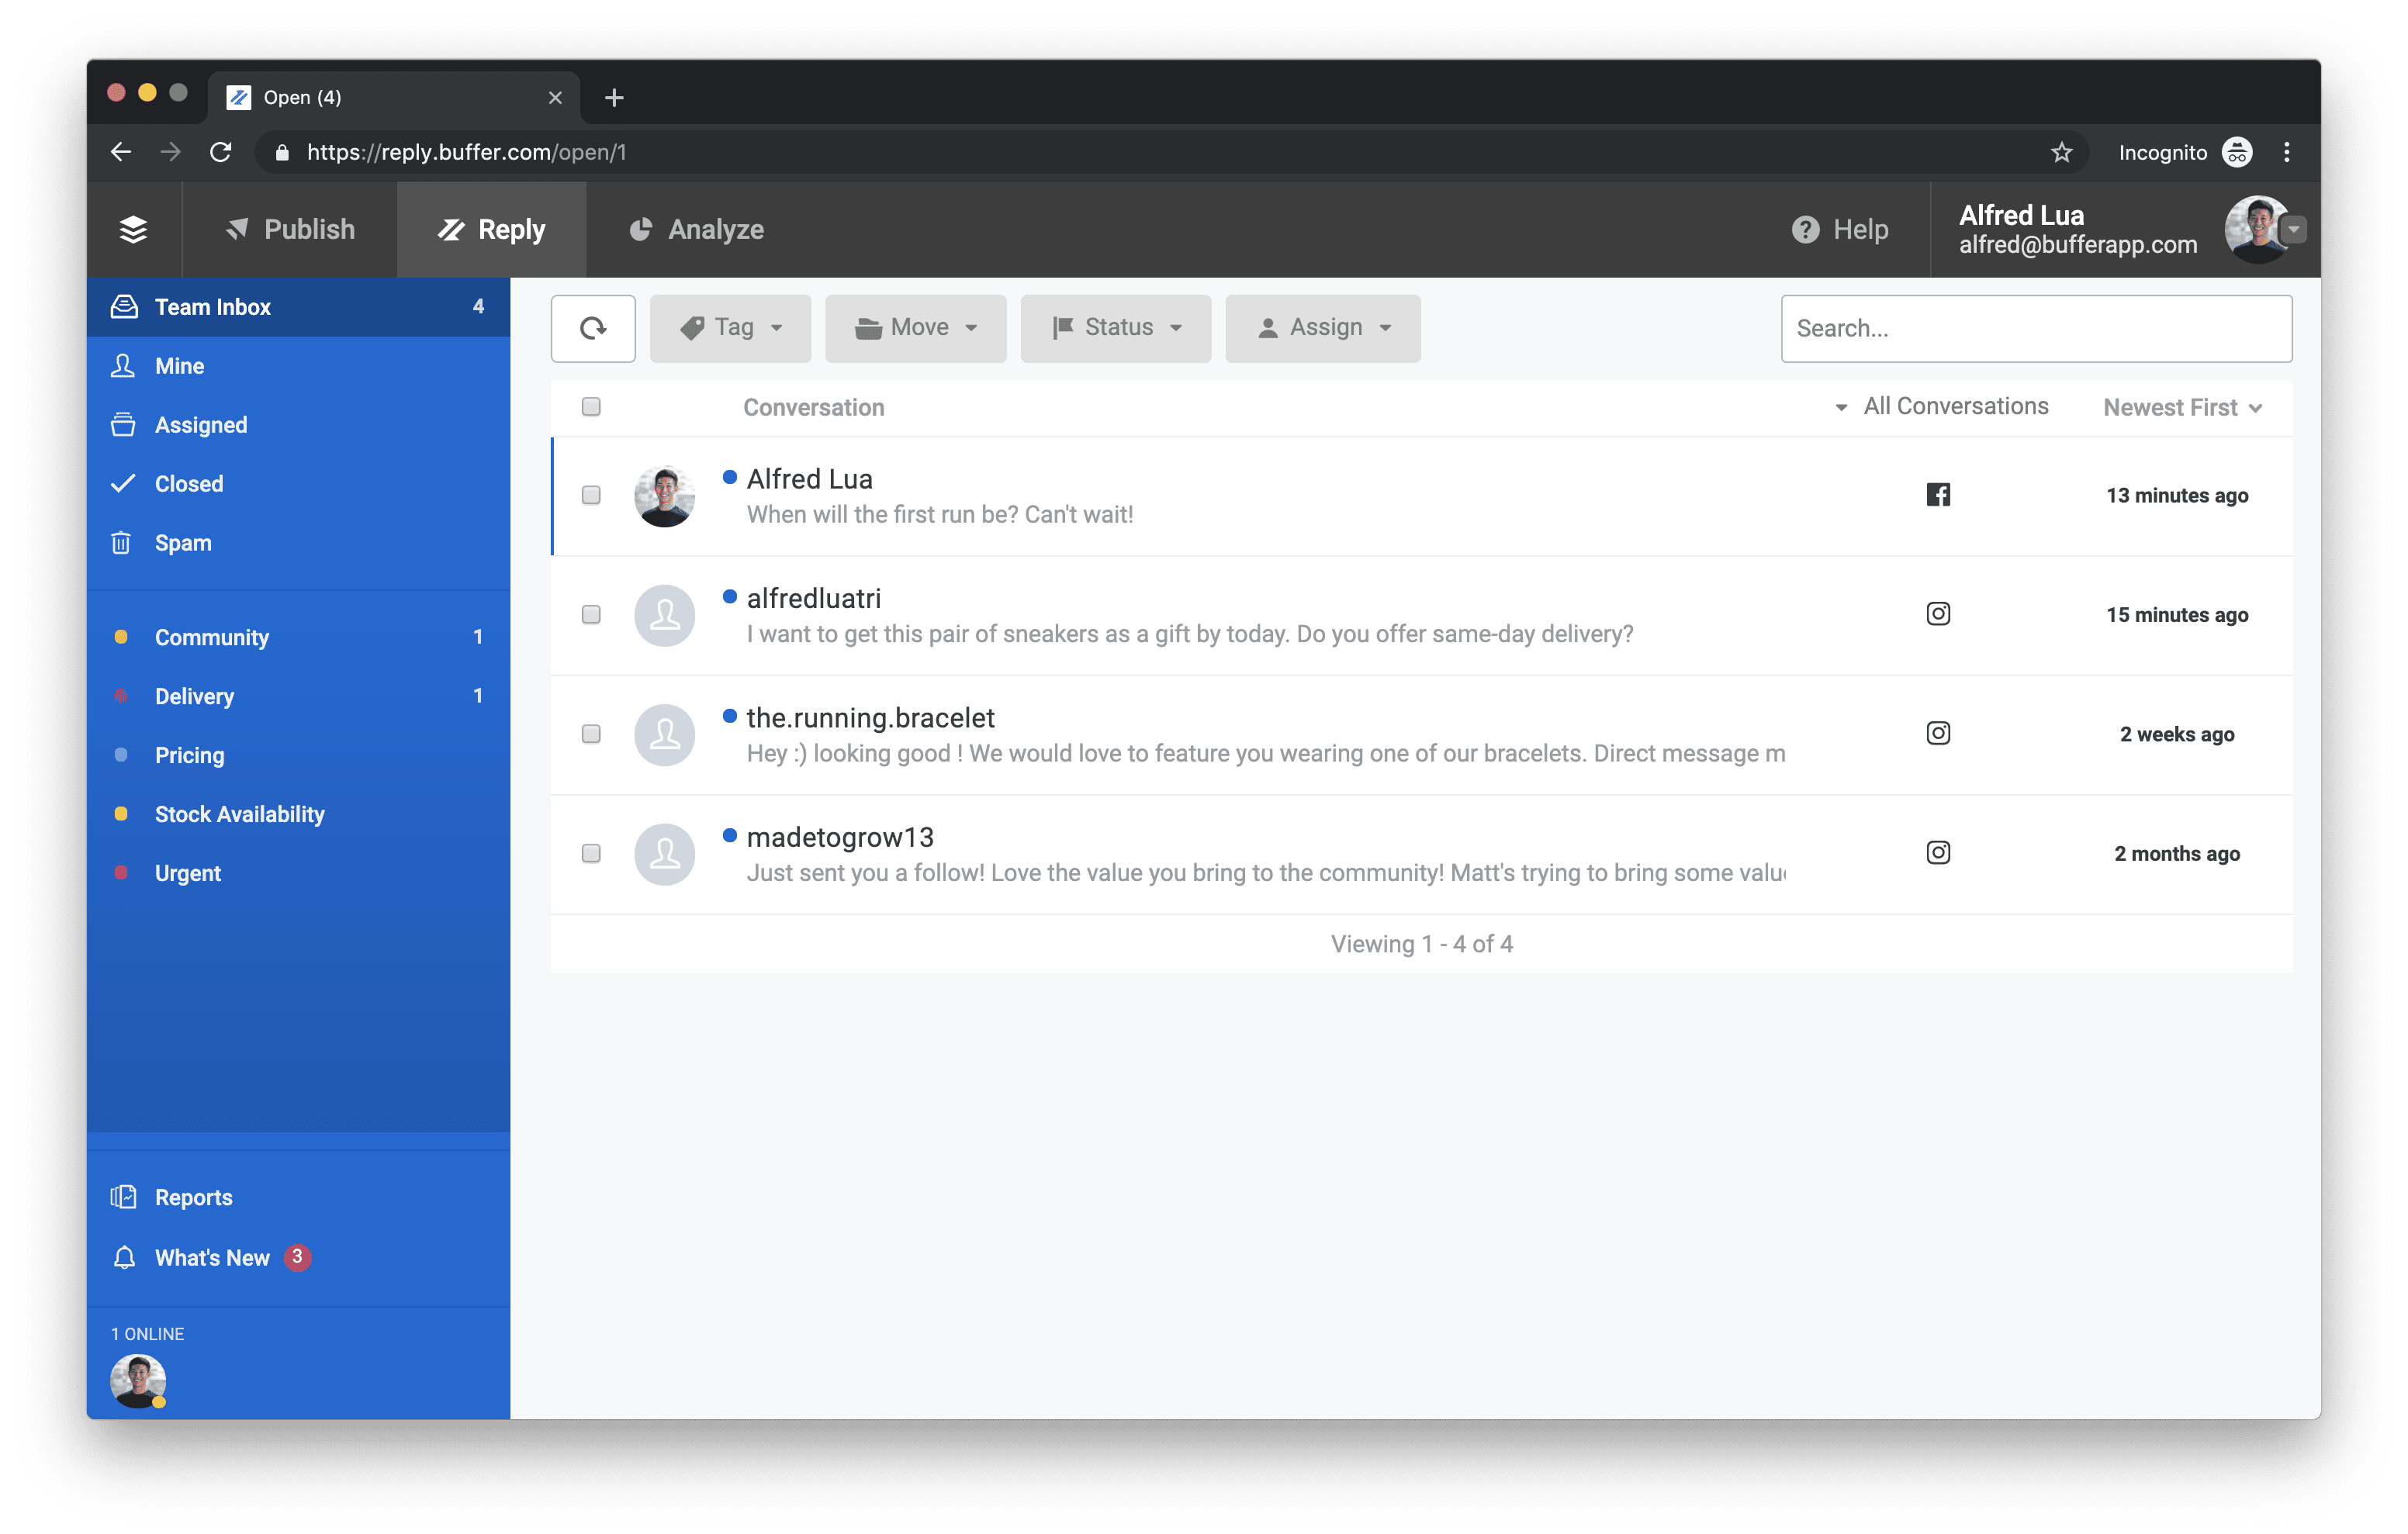
Task: Click the Spam menu item in sidebar
Action: pos(185,542)
